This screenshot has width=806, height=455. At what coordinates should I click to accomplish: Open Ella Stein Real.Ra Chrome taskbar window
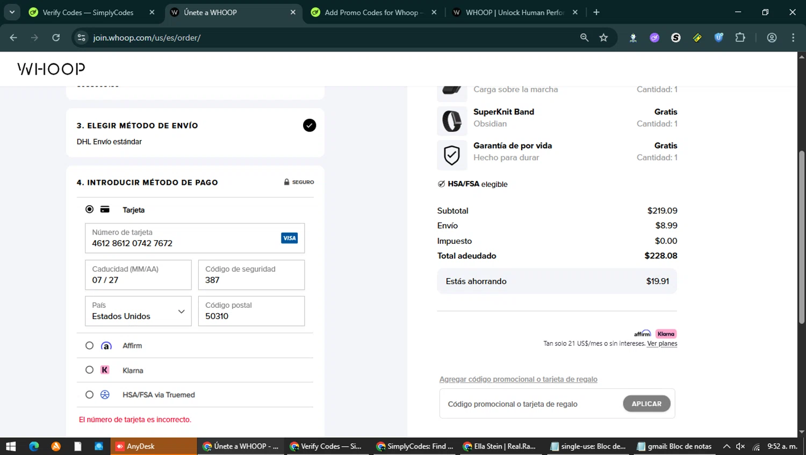(x=501, y=446)
